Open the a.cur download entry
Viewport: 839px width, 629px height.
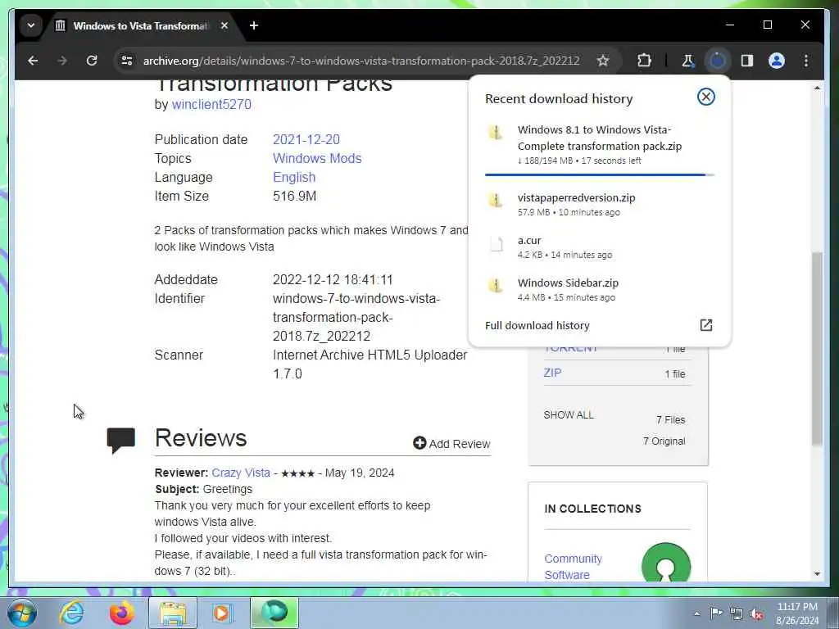click(x=599, y=247)
